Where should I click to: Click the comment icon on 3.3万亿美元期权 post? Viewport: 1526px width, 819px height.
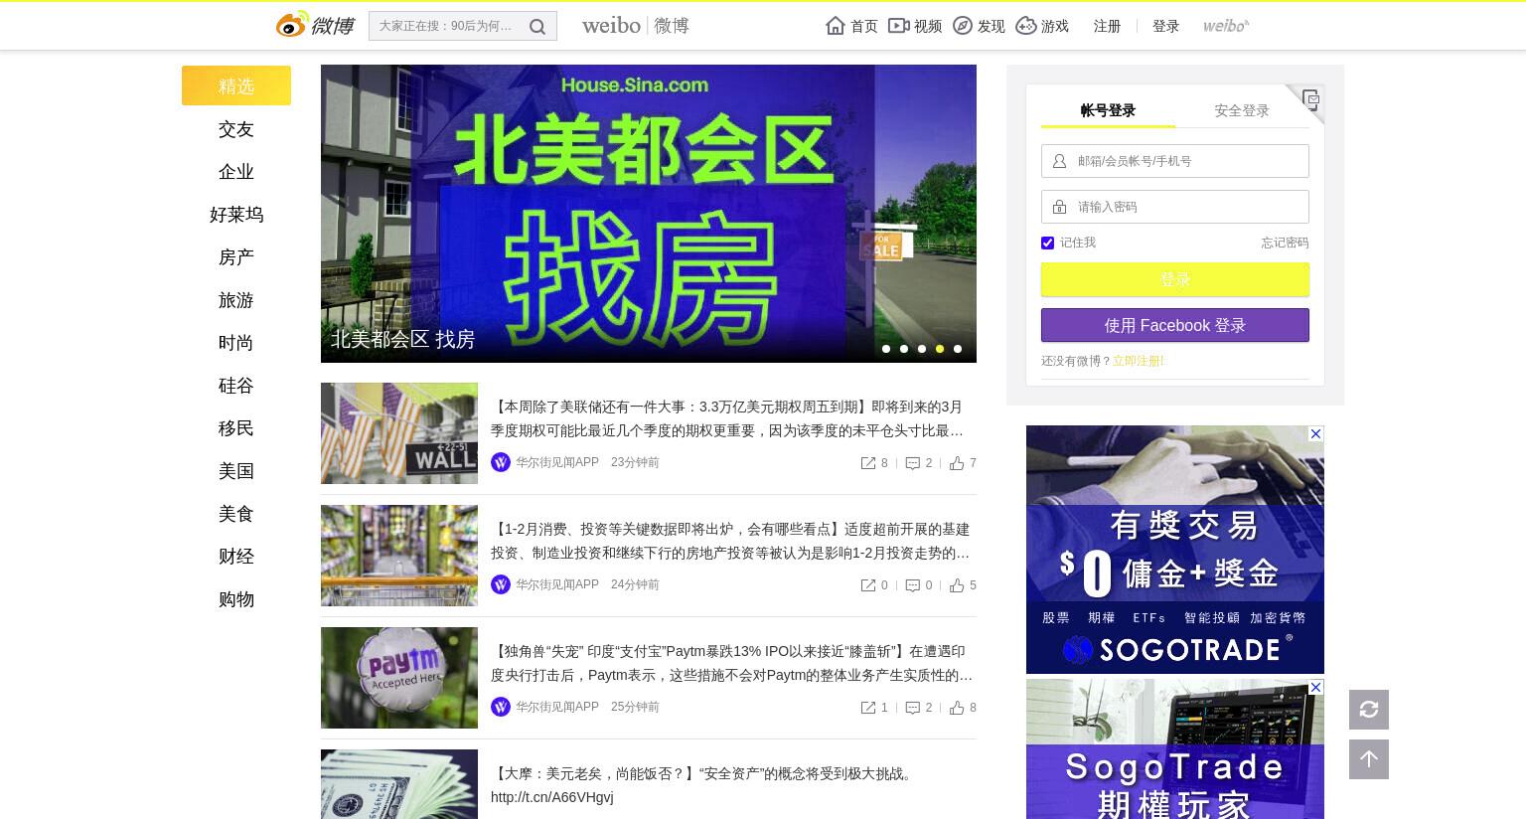913,463
